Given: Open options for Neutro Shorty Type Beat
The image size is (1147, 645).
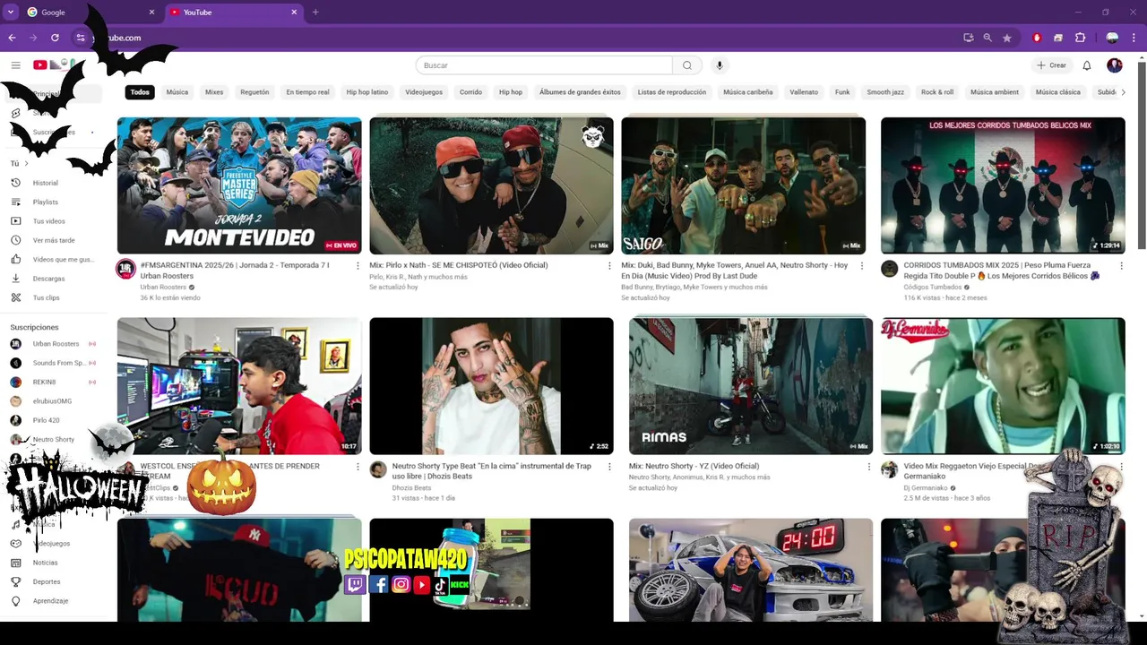Looking at the screenshot, I should click(610, 467).
